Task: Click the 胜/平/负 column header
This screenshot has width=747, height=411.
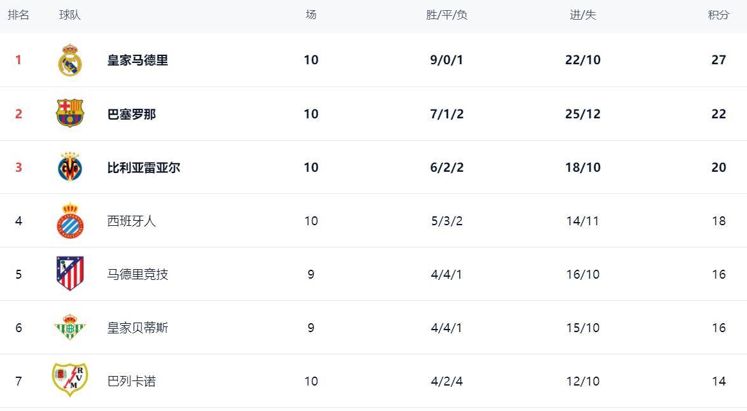Action: 447,15
